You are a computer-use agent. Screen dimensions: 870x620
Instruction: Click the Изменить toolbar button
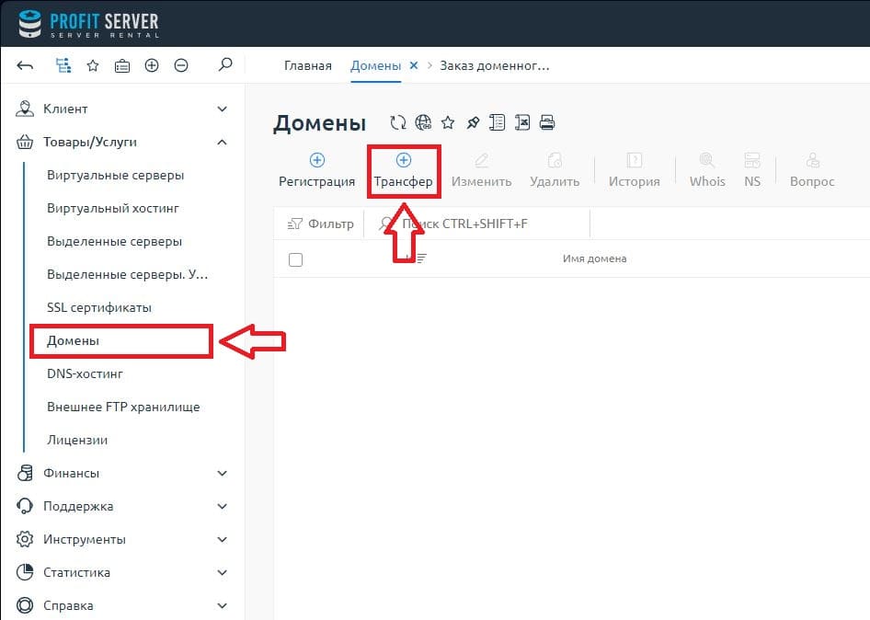coord(481,171)
